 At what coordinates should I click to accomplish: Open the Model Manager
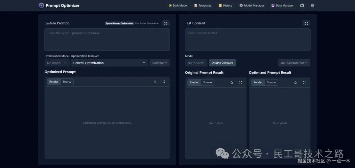click(251, 6)
